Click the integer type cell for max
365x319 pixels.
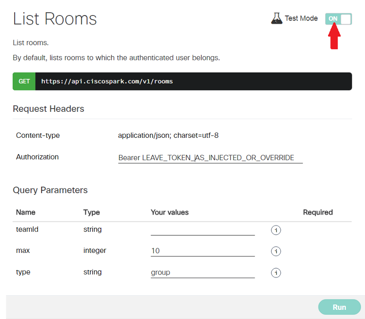pyautogui.click(x=95, y=251)
